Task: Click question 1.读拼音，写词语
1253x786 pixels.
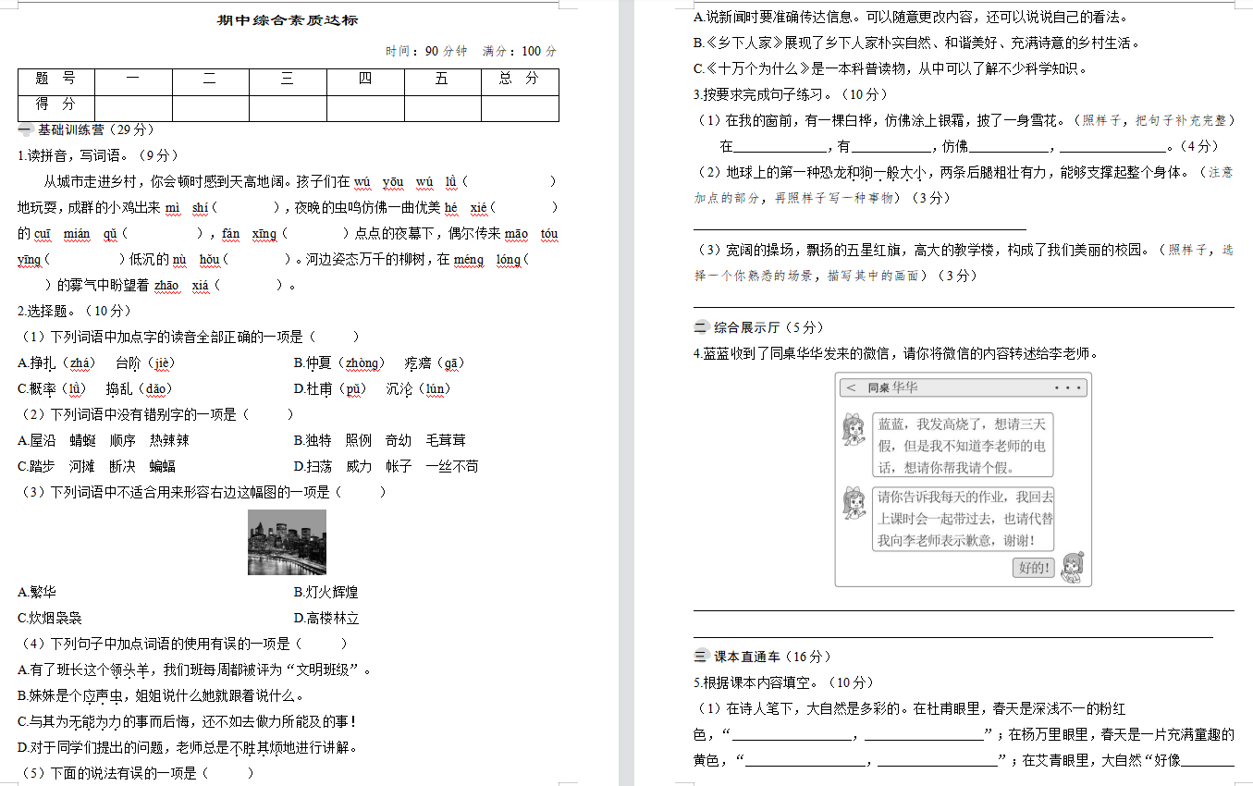Action: [x=98, y=155]
